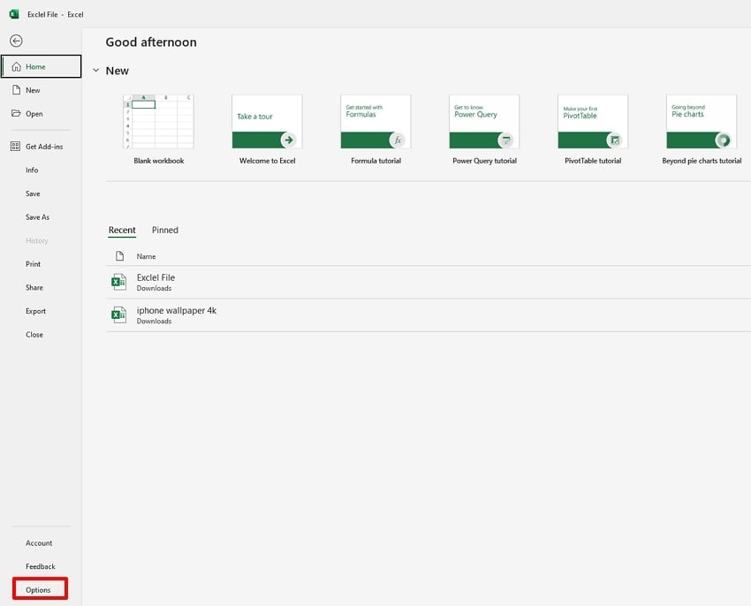
Task: Select the Home item in the sidebar
Action: (x=42, y=66)
